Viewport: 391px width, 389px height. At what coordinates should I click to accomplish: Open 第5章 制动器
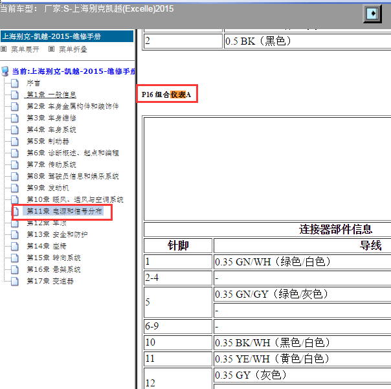point(48,141)
